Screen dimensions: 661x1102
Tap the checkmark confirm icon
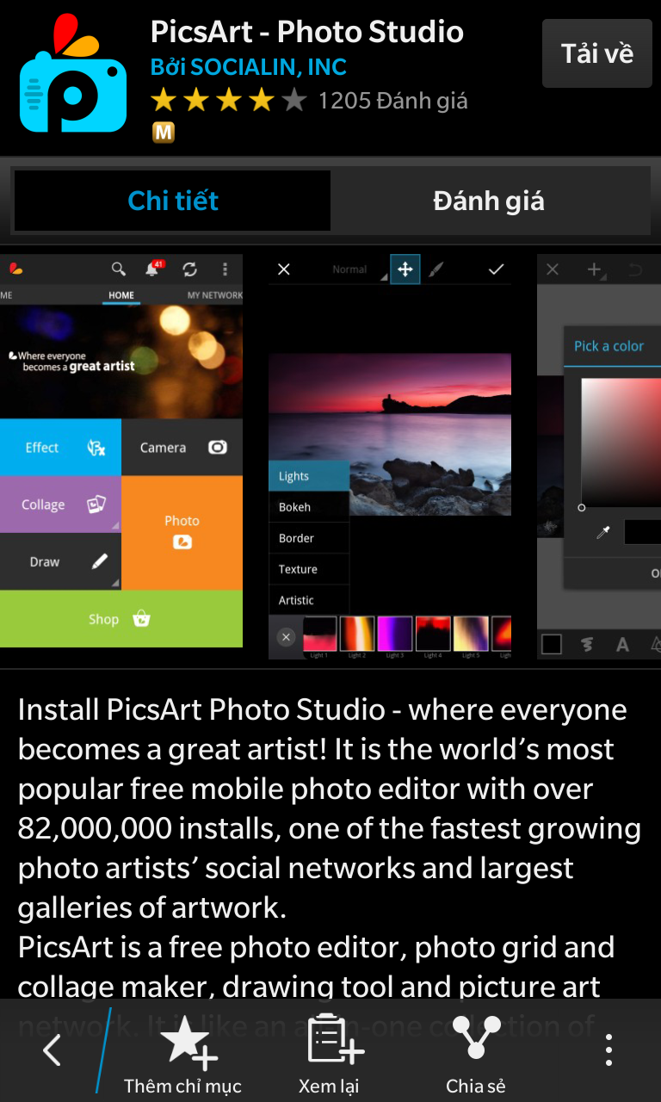click(x=496, y=269)
